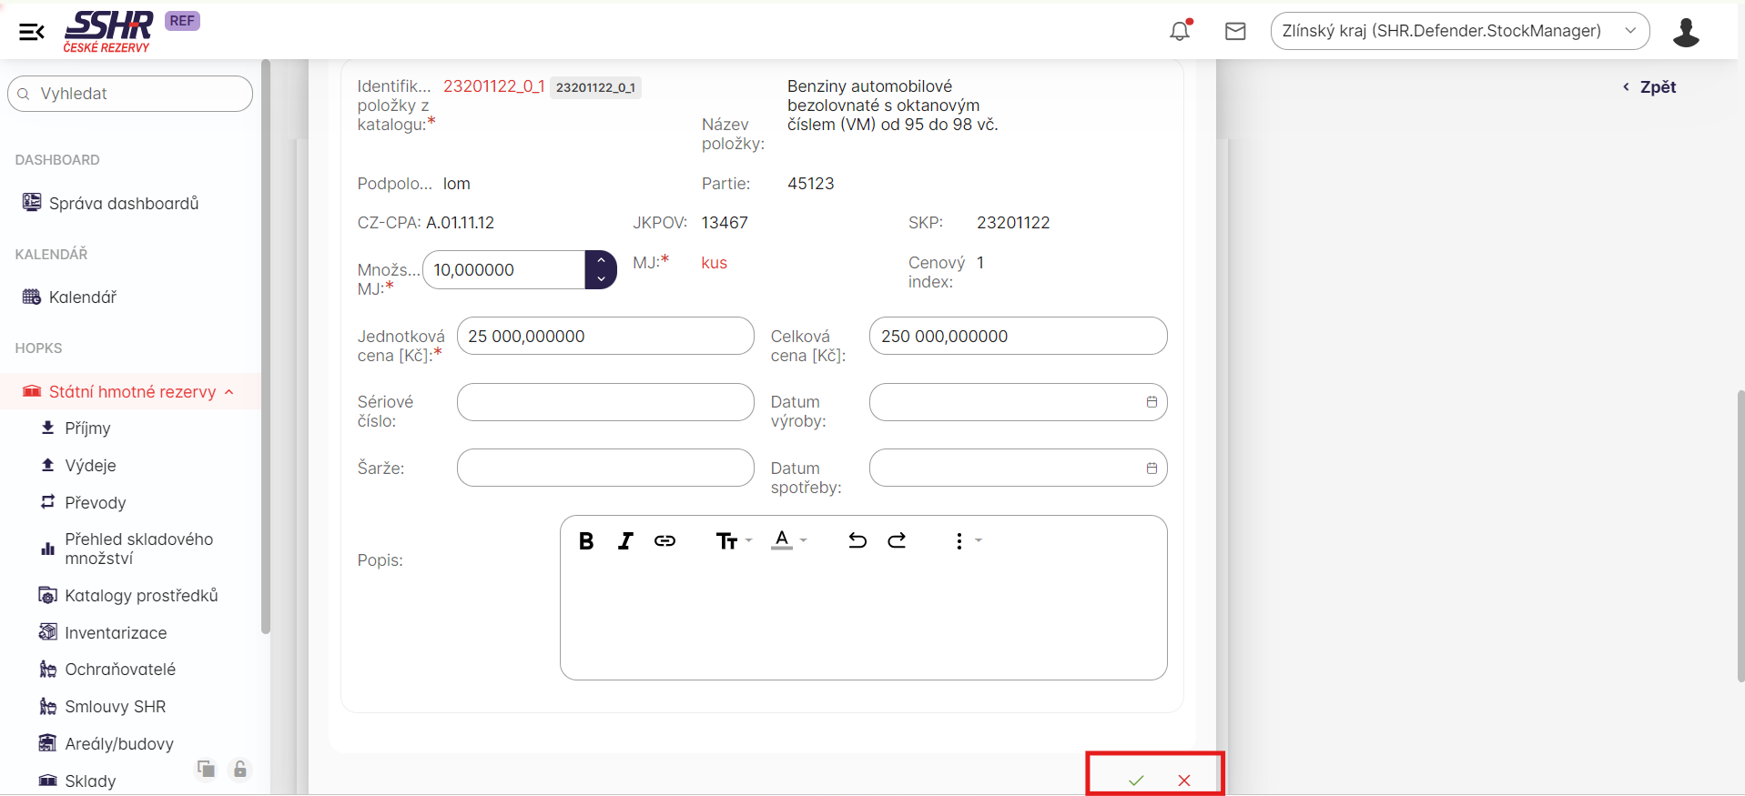Open the notifications bell
The width and height of the screenshot is (1745, 796).
(x=1180, y=31)
